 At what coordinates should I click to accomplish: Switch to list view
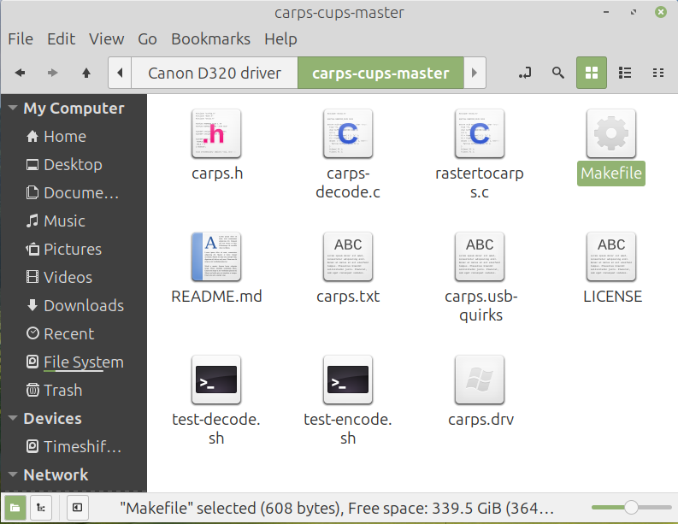coord(625,73)
